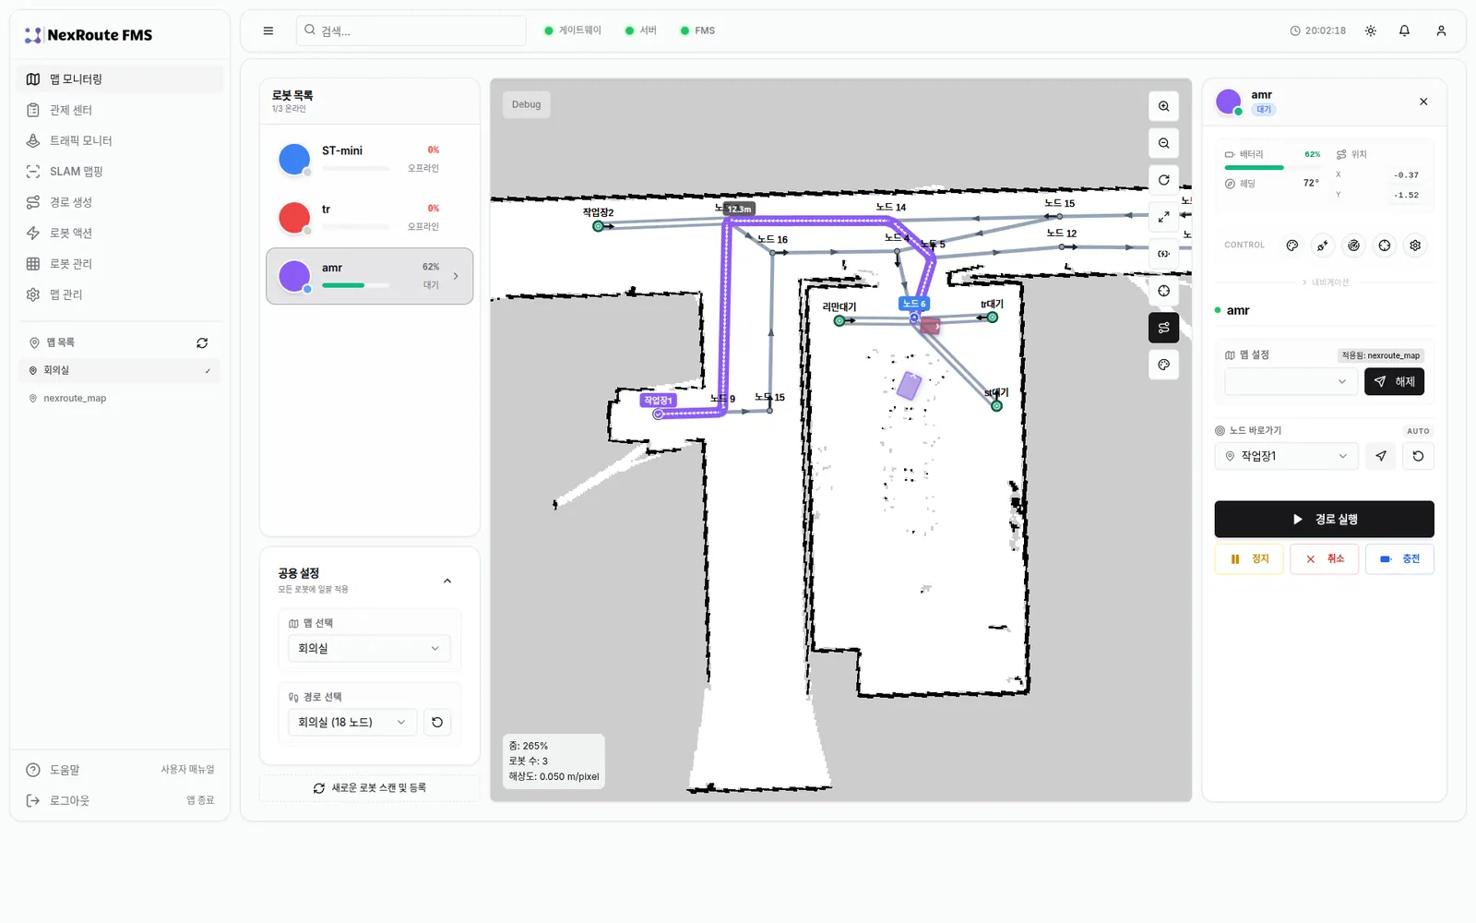Click the 경로 실행 button
Image resolution: width=1476 pixels, height=923 pixels.
[x=1324, y=520]
